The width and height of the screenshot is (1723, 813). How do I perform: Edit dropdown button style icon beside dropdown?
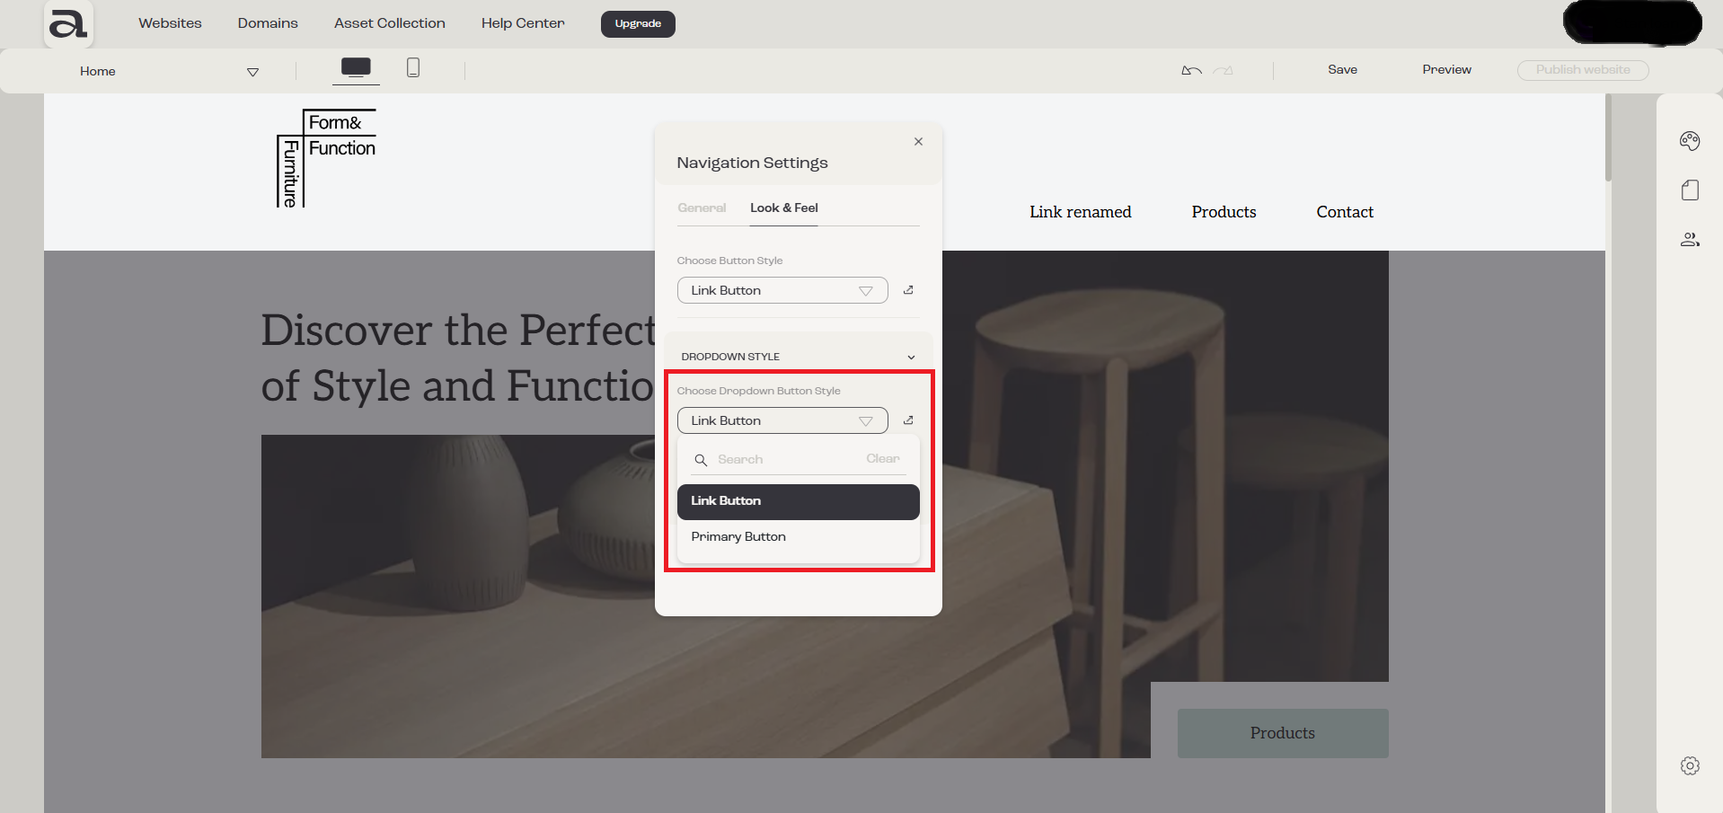(908, 420)
